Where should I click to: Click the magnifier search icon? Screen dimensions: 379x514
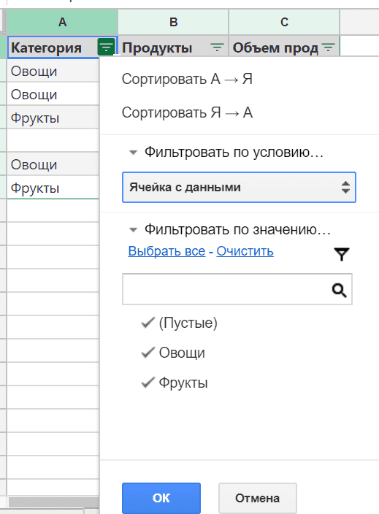point(339,290)
